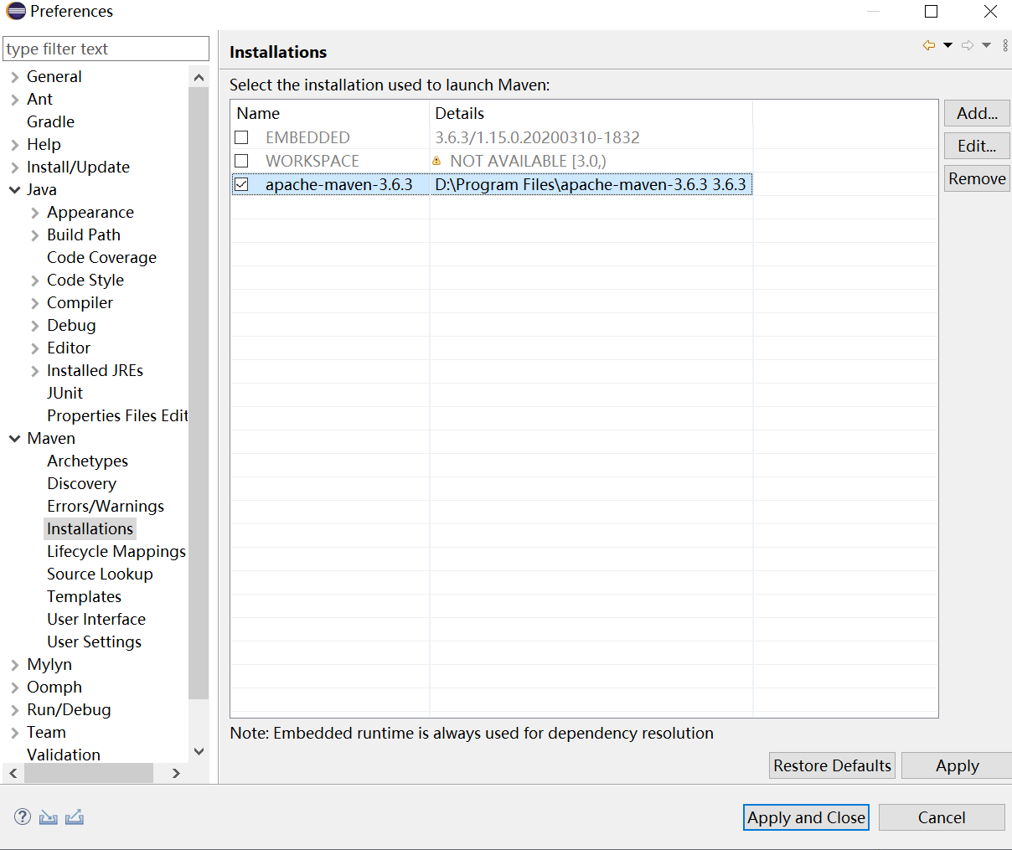The height and width of the screenshot is (850, 1012).
Task: Open the Lifecycle Mappings page
Action: [116, 551]
